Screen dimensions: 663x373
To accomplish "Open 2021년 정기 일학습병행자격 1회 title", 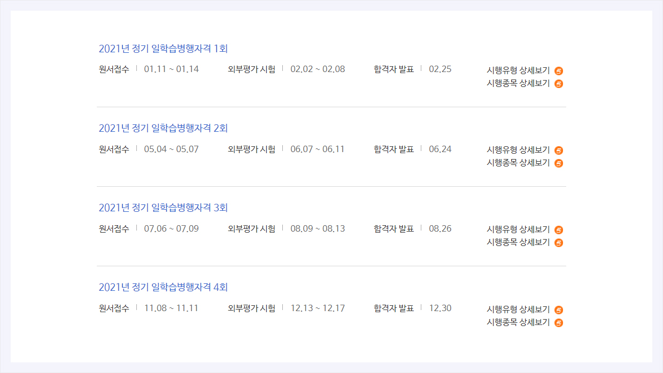I will (164, 49).
